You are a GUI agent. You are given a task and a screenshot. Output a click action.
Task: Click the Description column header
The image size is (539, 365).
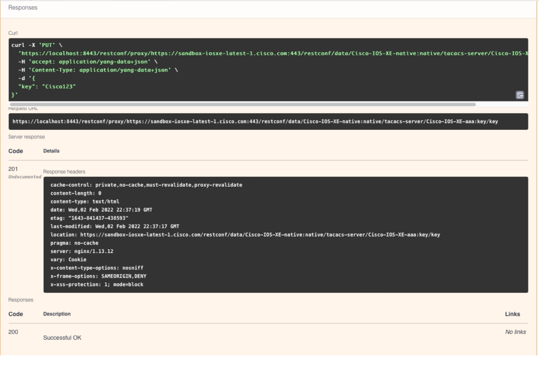(x=57, y=314)
